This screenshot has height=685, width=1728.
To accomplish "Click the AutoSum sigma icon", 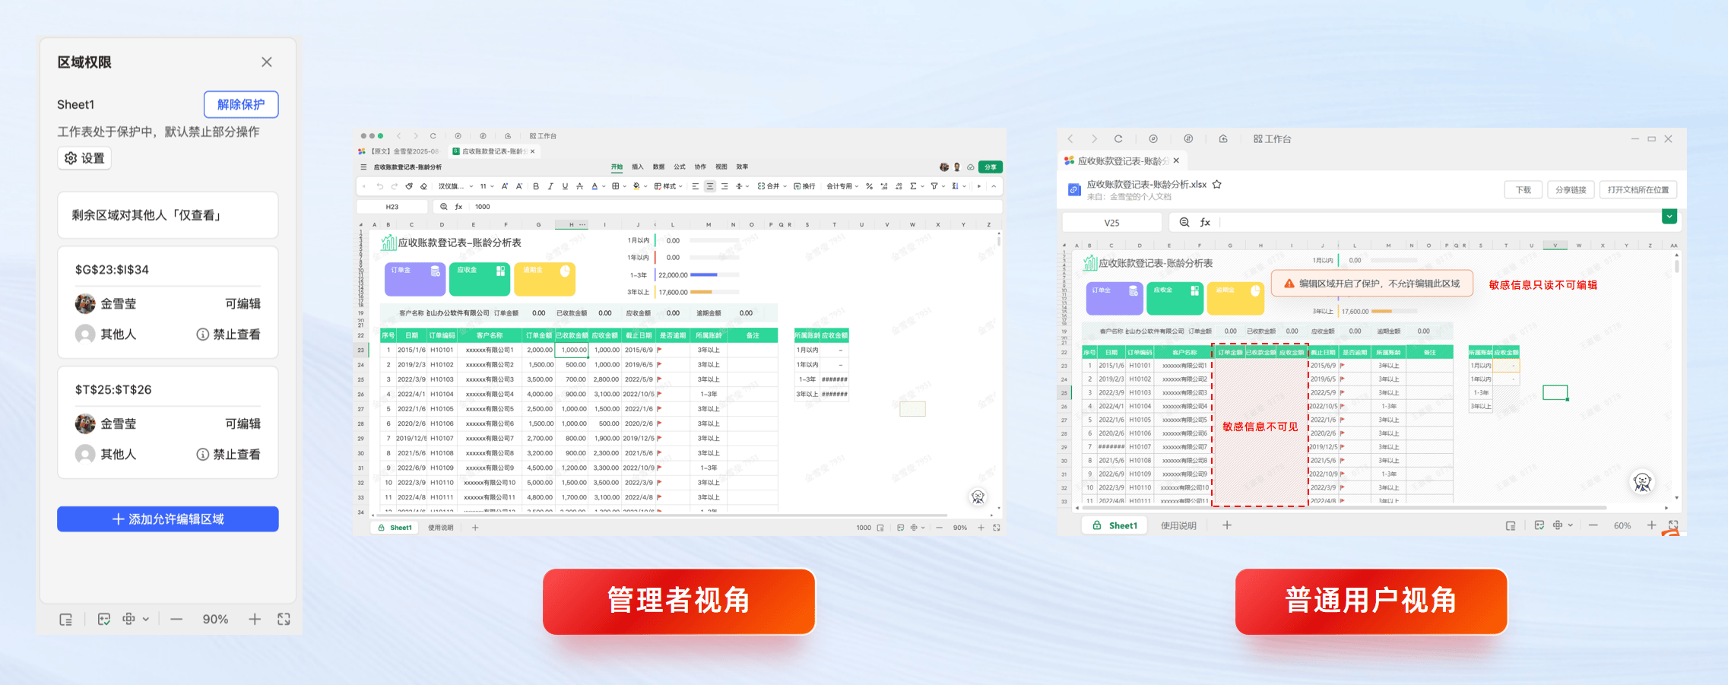I will pos(913,186).
